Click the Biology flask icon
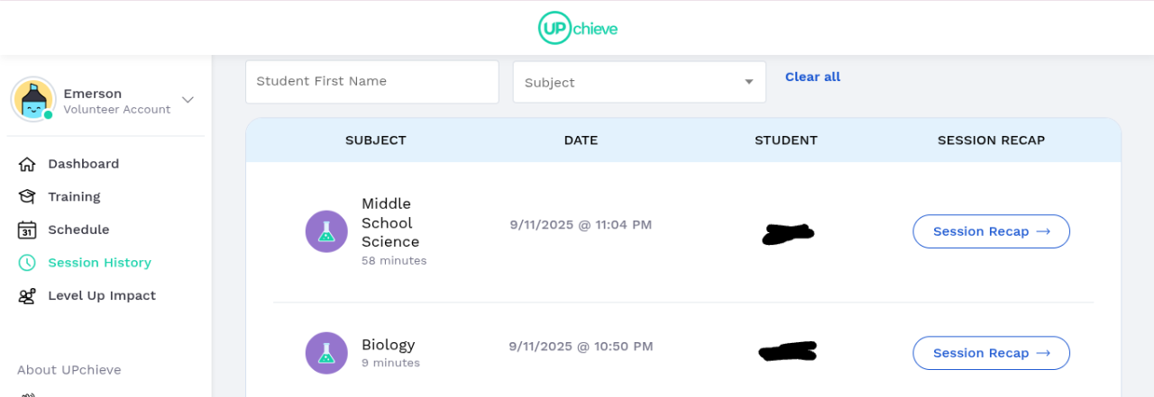Viewport: 1154px width, 397px height. (326, 353)
